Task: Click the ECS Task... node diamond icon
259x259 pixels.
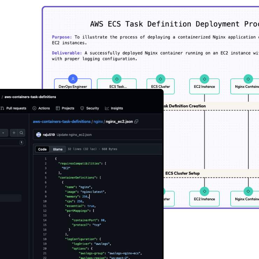Action: tap(117, 79)
